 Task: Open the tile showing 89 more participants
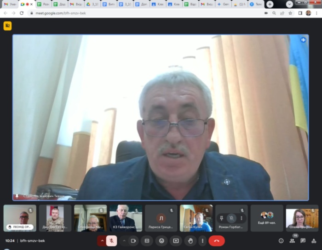[267, 218]
